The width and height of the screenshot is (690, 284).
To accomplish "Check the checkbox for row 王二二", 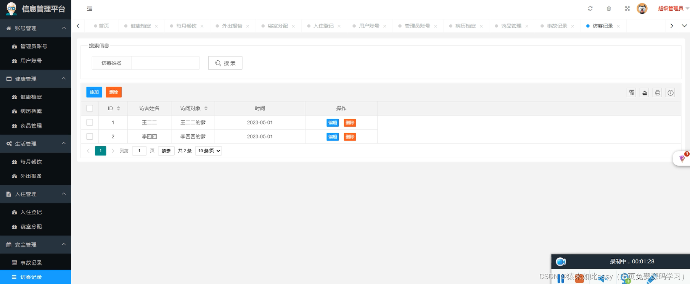I will click(90, 123).
